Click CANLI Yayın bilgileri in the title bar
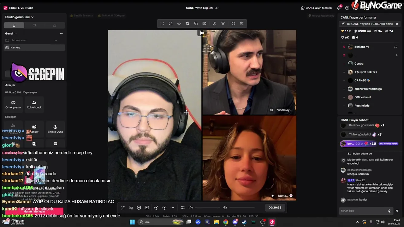 tap(199, 8)
